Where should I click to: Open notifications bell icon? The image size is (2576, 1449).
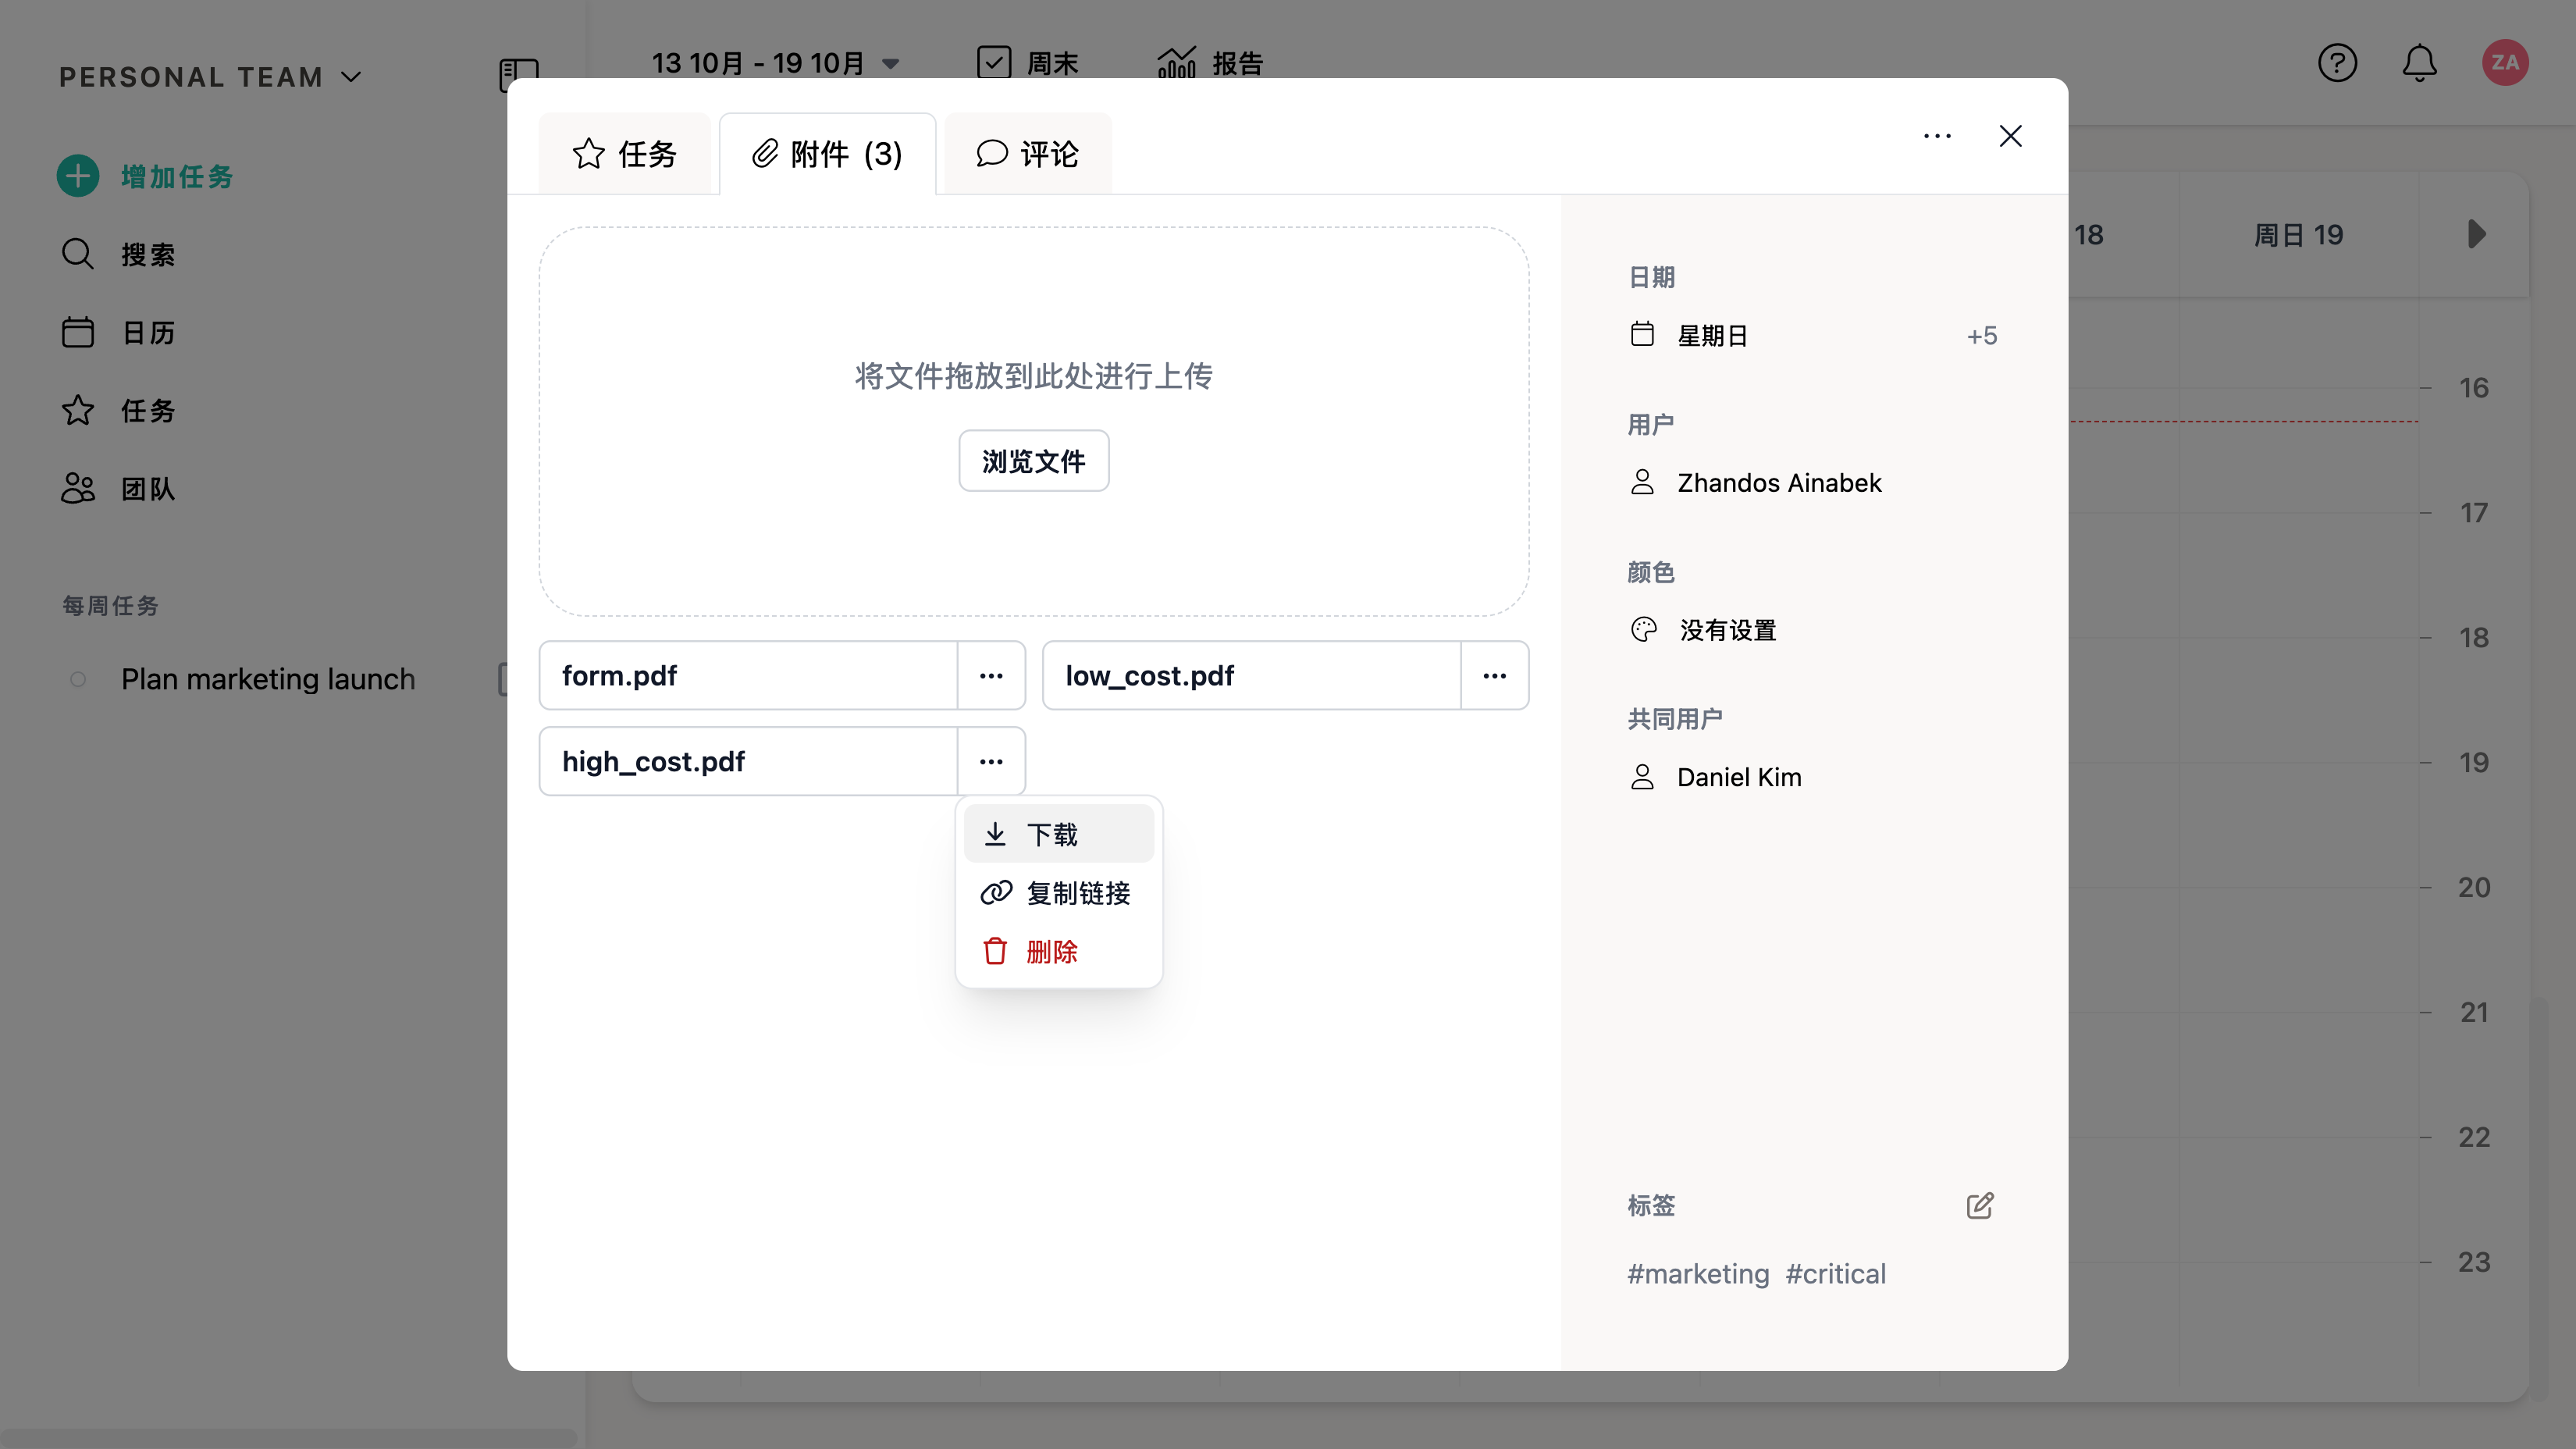2419,63
